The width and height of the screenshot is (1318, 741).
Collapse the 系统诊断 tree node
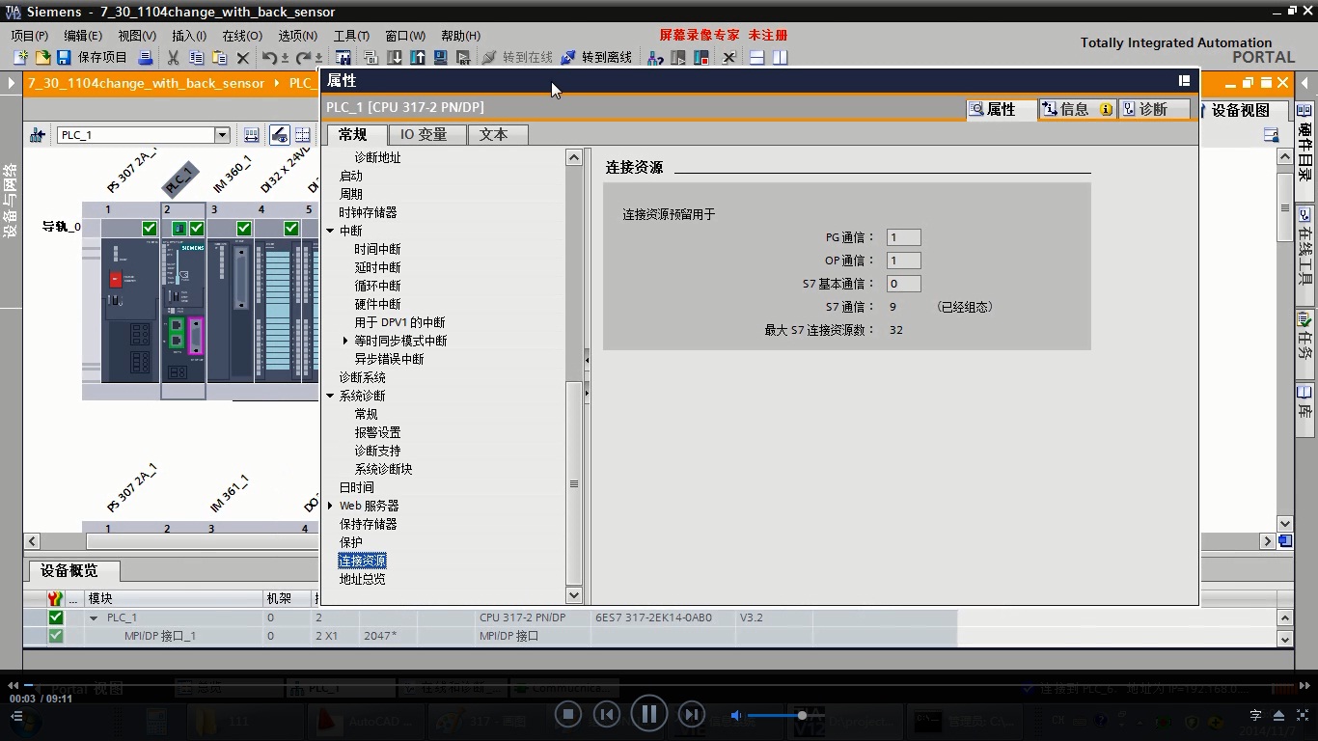pyautogui.click(x=330, y=396)
